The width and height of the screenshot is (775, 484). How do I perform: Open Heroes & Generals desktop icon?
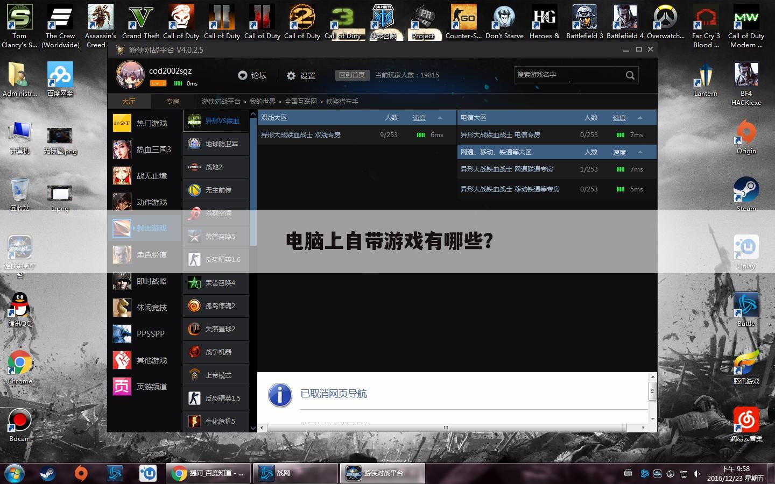(x=545, y=23)
